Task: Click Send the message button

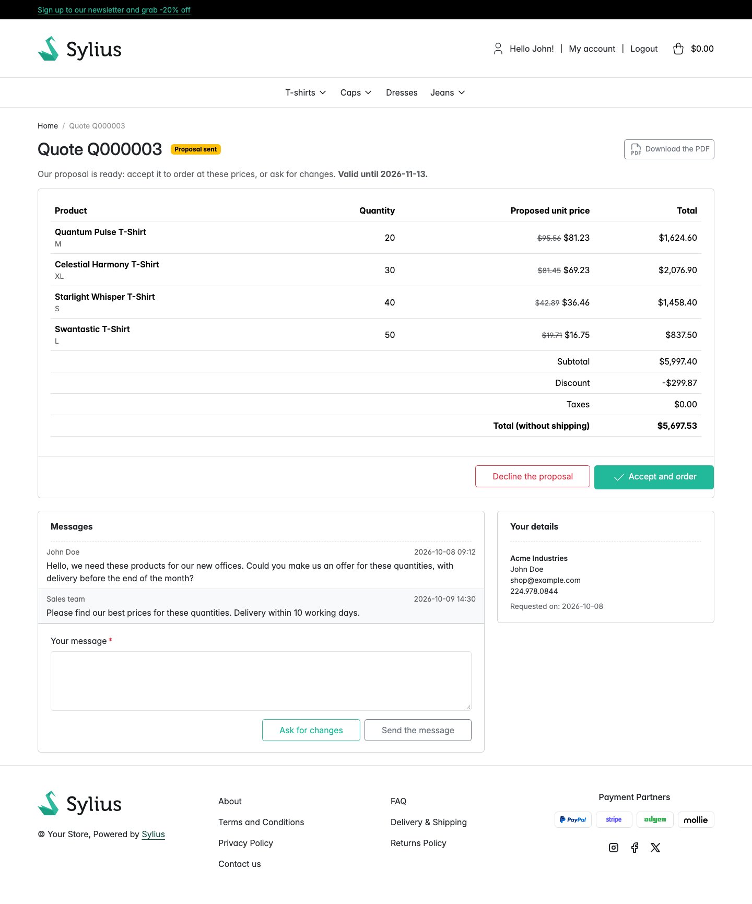Action: point(418,730)
